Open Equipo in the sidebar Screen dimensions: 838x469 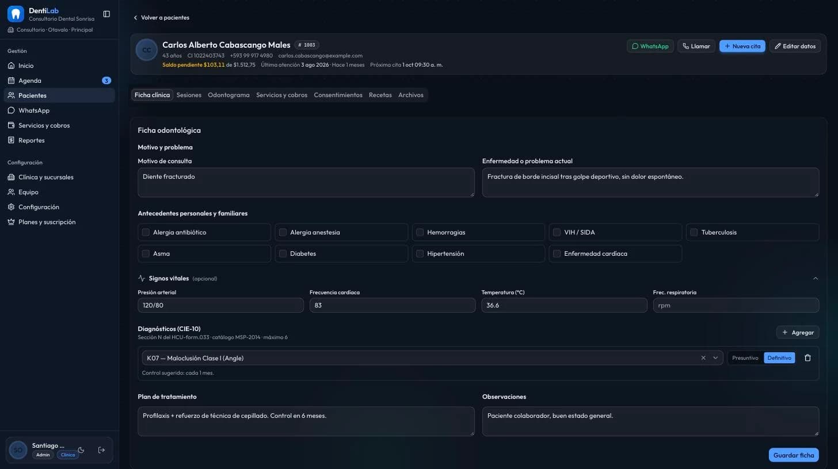[59, 192]
